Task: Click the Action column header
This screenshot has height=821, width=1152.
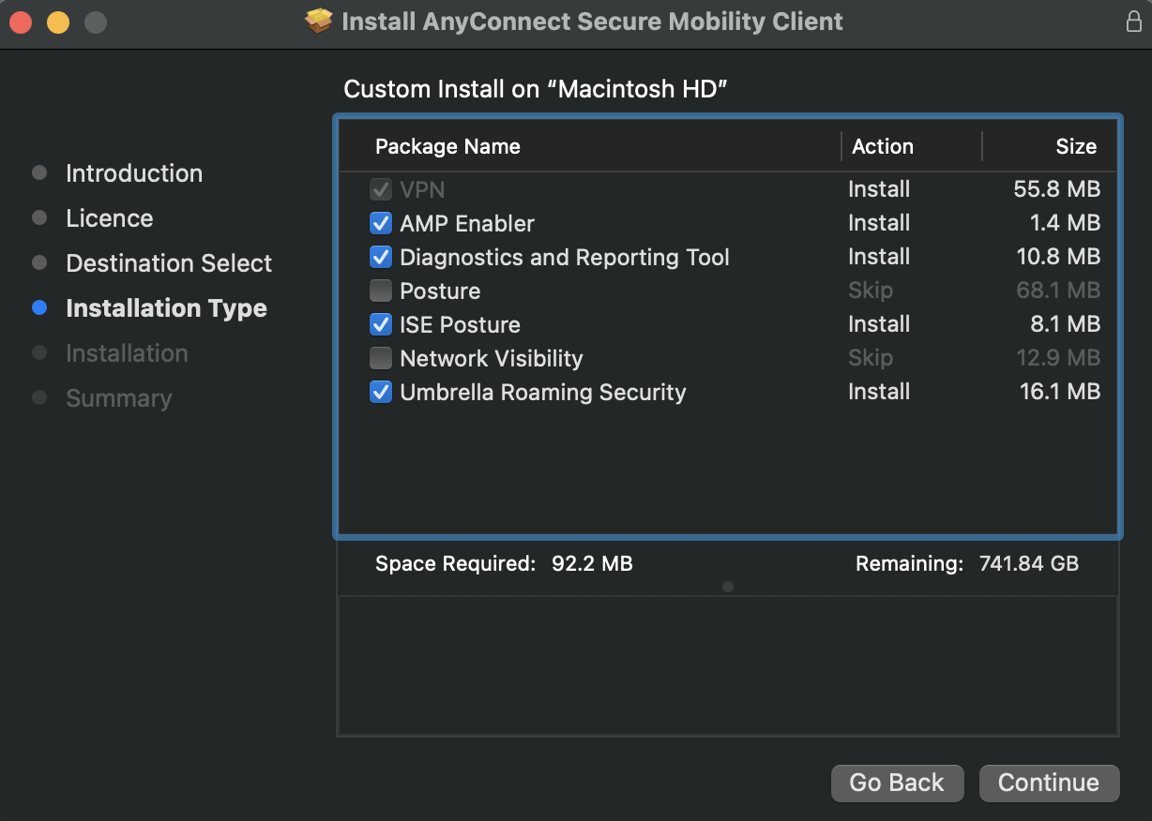Action: 882,146
